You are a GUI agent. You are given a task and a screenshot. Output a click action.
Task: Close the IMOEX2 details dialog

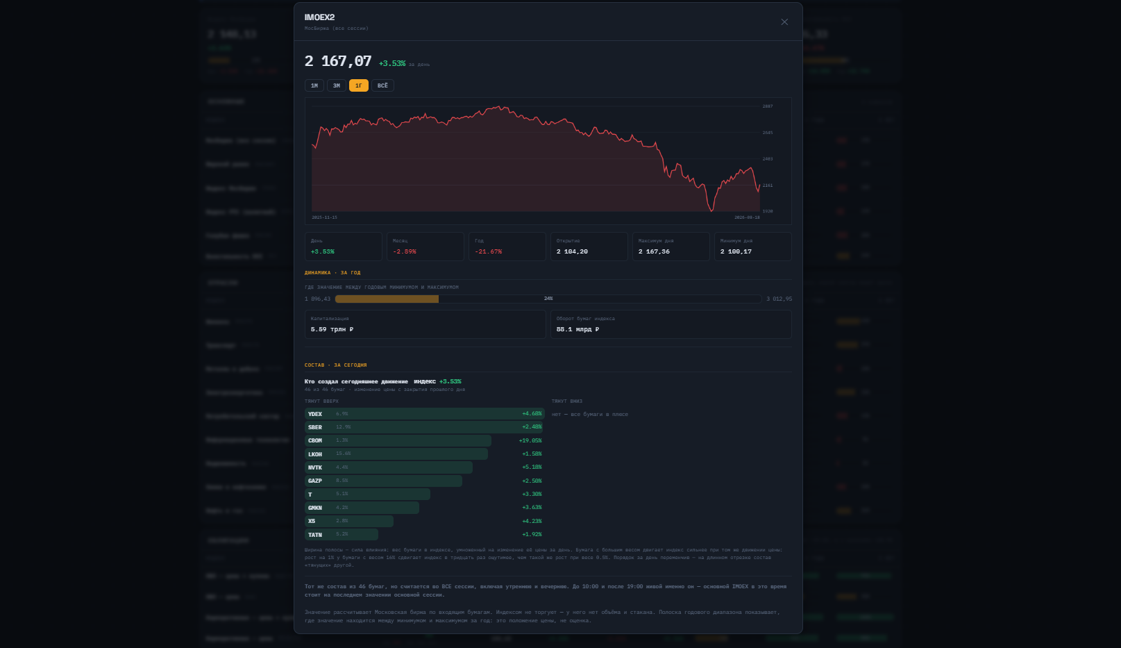(x=784, y=22)
